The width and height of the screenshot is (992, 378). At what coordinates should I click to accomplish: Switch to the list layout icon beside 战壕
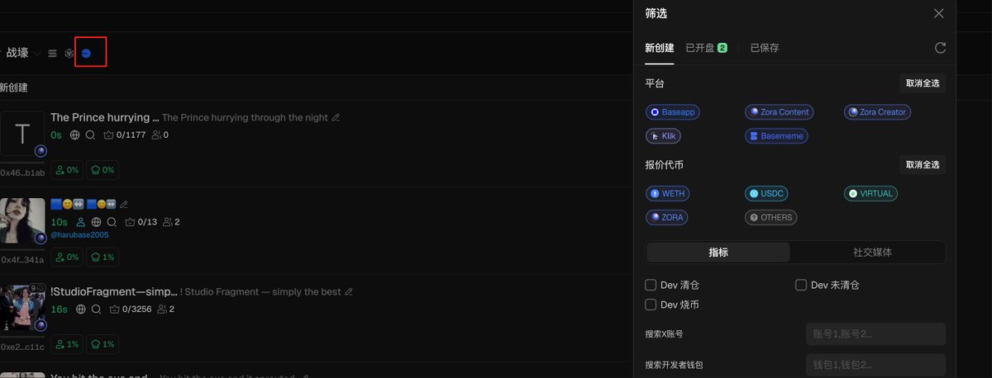52,53
